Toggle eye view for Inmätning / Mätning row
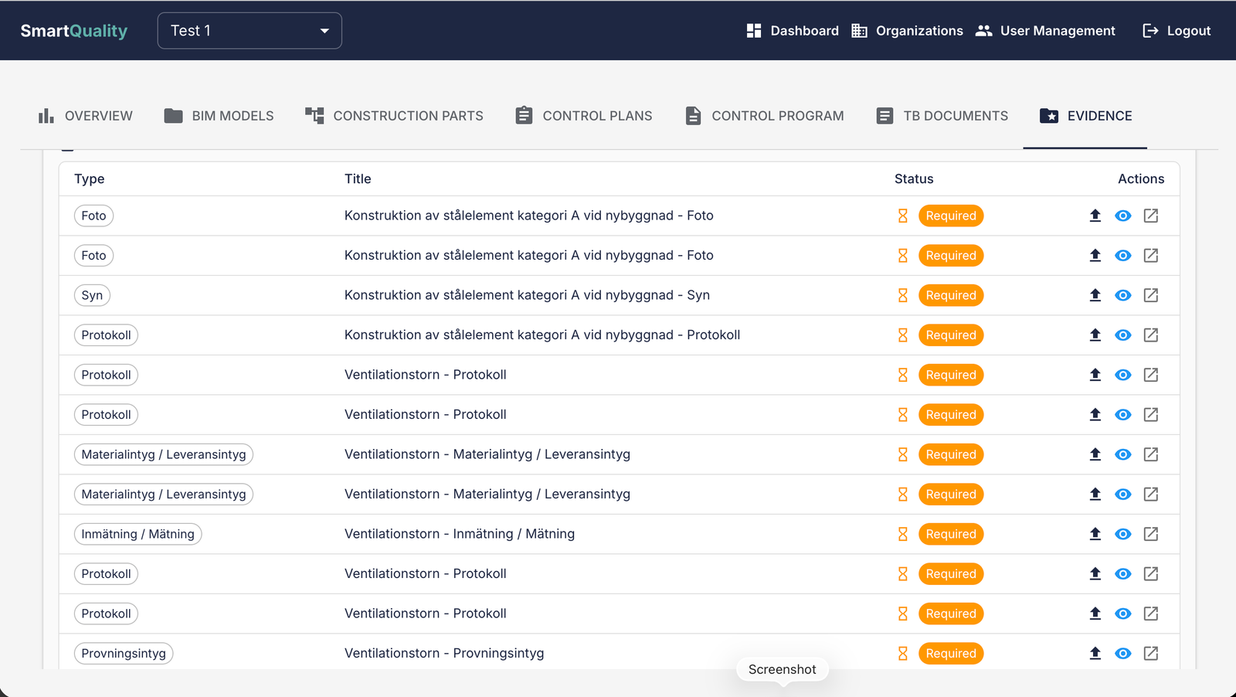This screenshot has height=697, width=1236. [x=1123, y=534]
